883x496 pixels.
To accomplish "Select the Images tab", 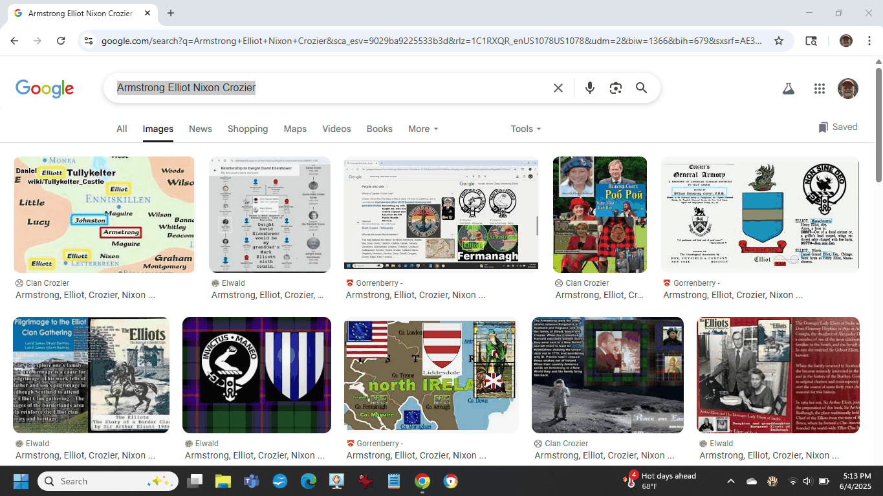I will point(158,129).
